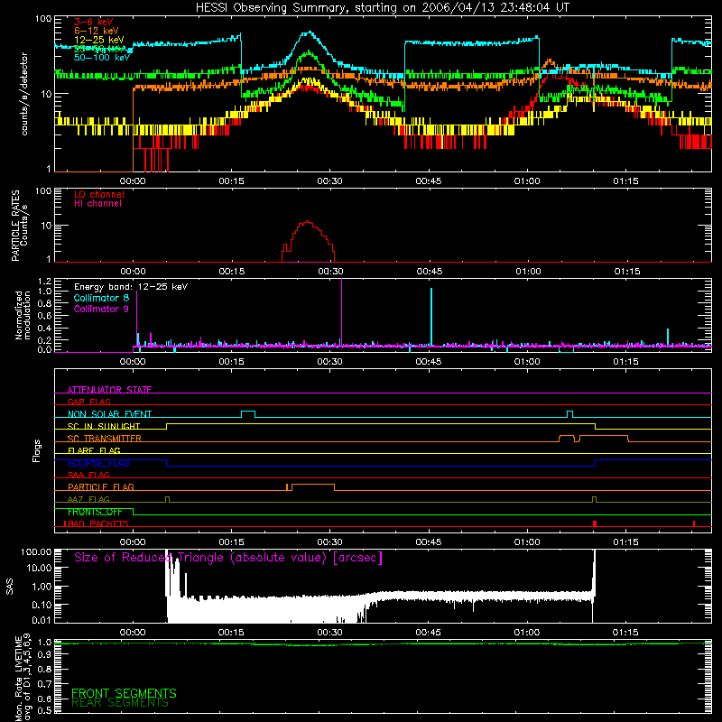This screenshot has width=722, height=722.
Task: Click the '00:30' tick under the counts plot
Action: click(329, 181)
